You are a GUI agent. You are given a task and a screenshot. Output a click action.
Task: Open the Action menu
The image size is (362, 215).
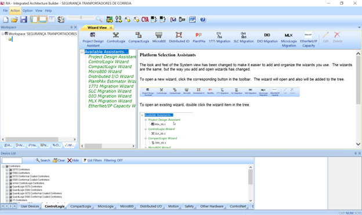(15, 10)
